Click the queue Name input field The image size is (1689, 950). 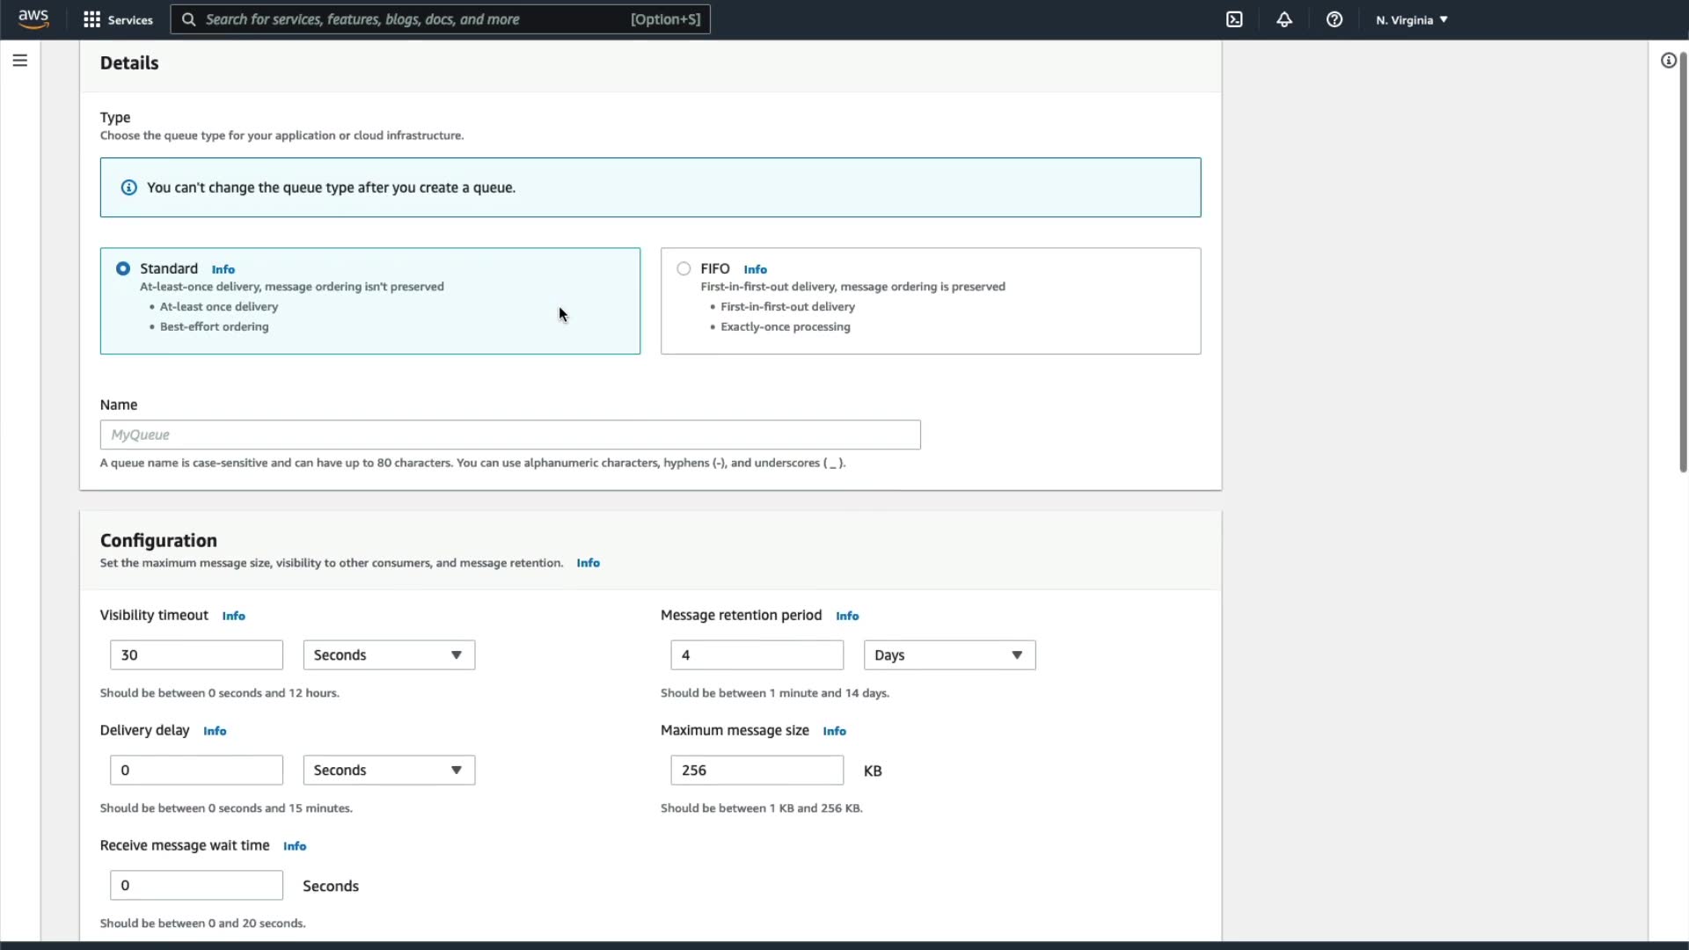click(x=510, y=435)
